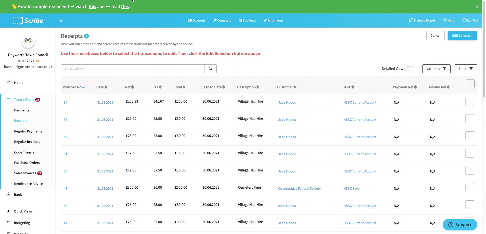
Task: Sort the table by the Date column chevron
Action: pyautogui.click(x=105, y=87)
